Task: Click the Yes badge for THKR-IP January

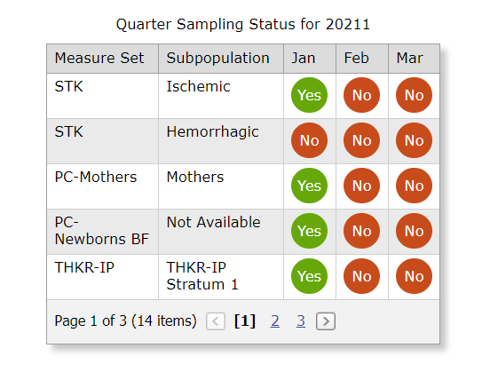Action: [x=309, y=276]
